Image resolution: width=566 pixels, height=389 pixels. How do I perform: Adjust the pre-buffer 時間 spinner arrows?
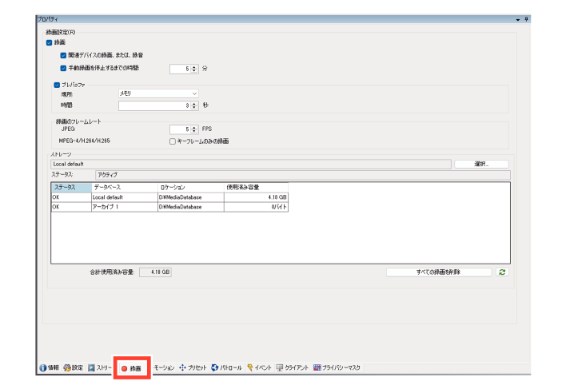point(194,105)
